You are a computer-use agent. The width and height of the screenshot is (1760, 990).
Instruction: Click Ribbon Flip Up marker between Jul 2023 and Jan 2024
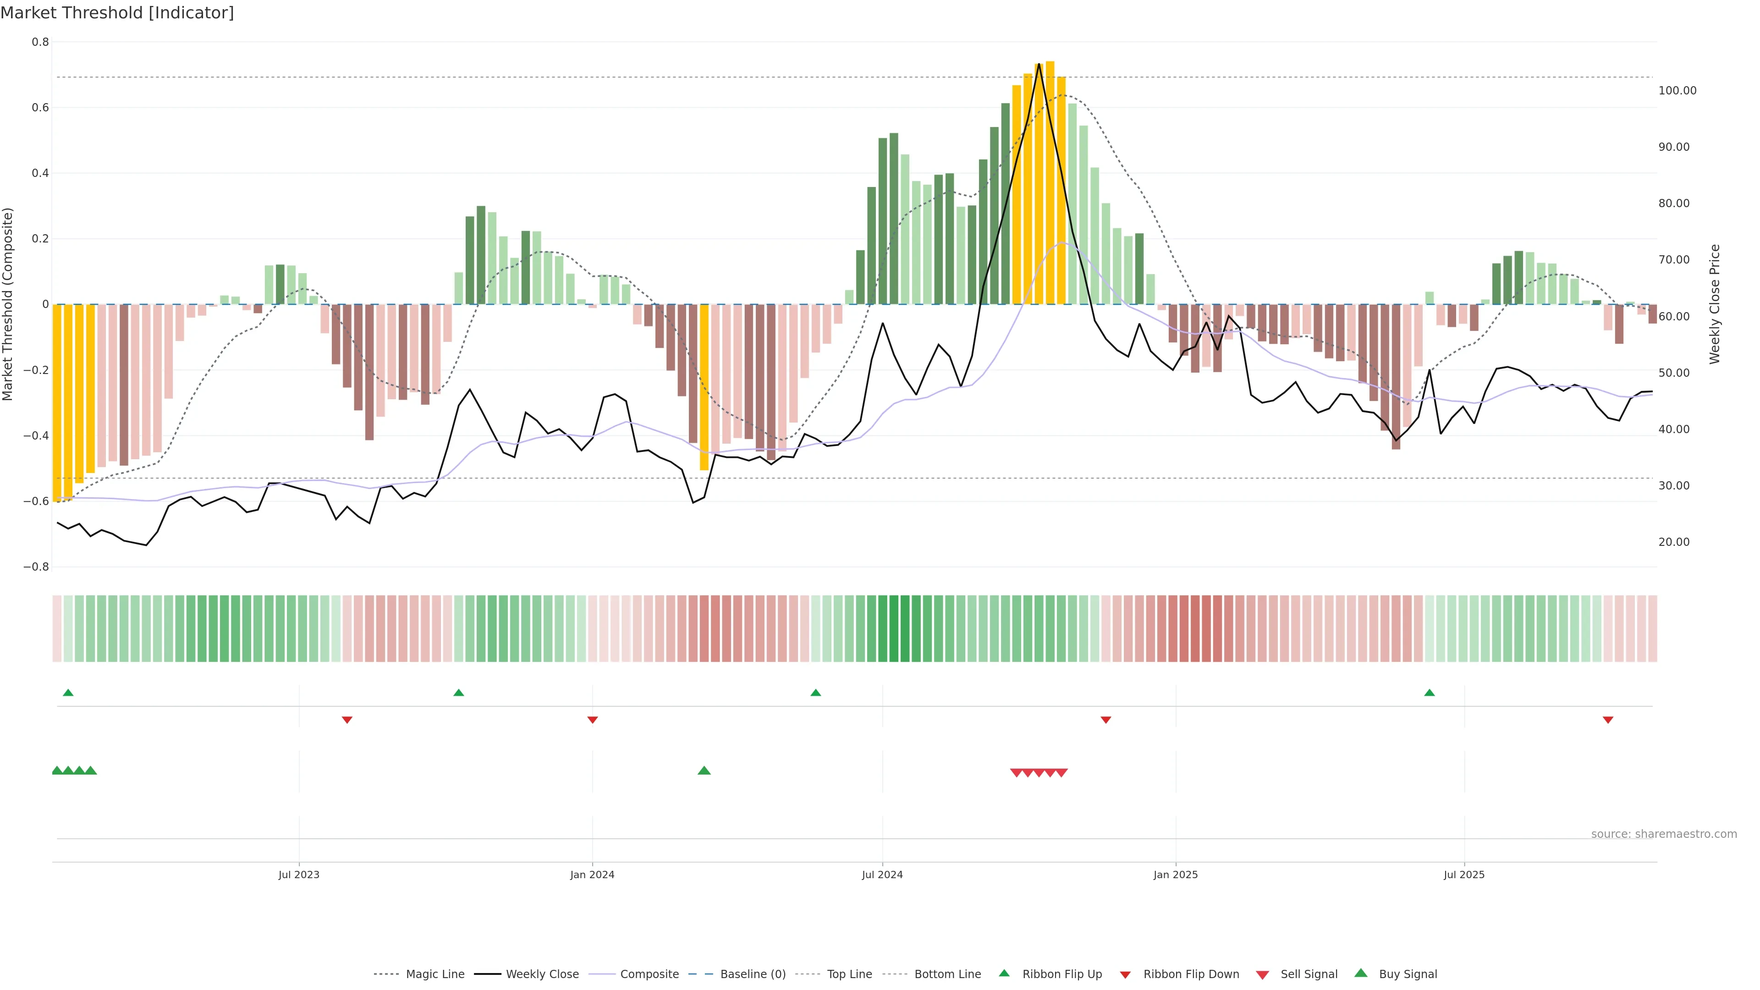(458, 693)
